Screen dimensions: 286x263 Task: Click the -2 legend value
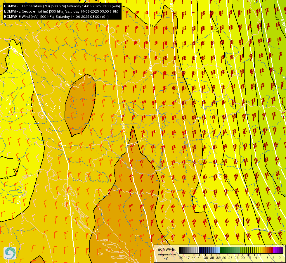coord(279,258)
